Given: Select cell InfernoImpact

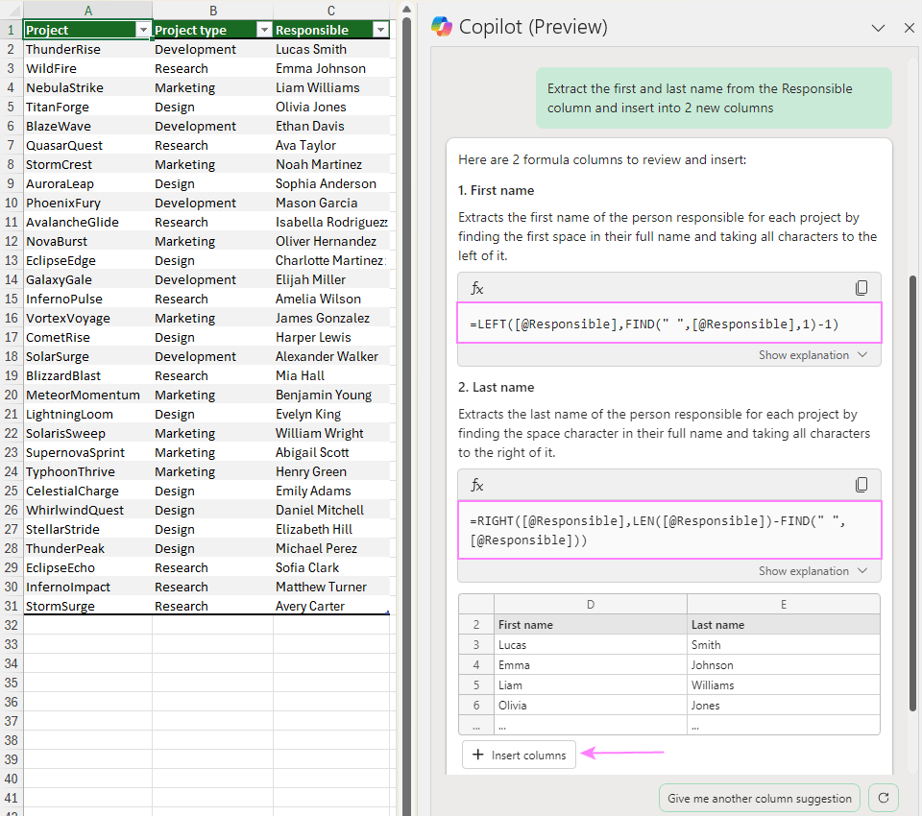Looking at the screenshot, I should coord(87,588).
